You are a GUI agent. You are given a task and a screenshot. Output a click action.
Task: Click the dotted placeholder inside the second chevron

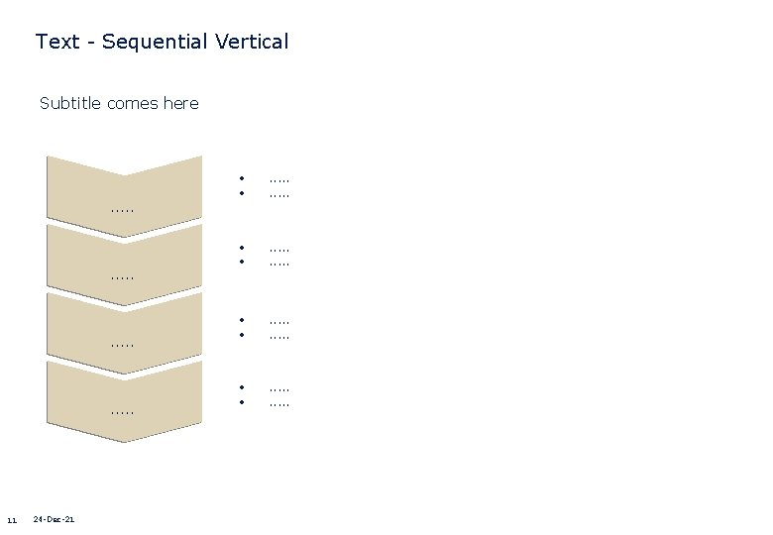click(123, 275)
